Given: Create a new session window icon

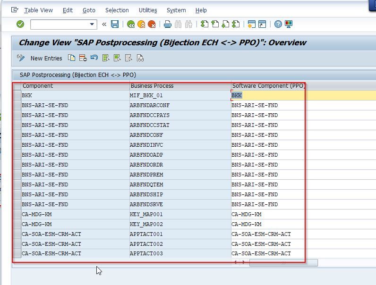Looking at the screenshot, I should [252, 24].
